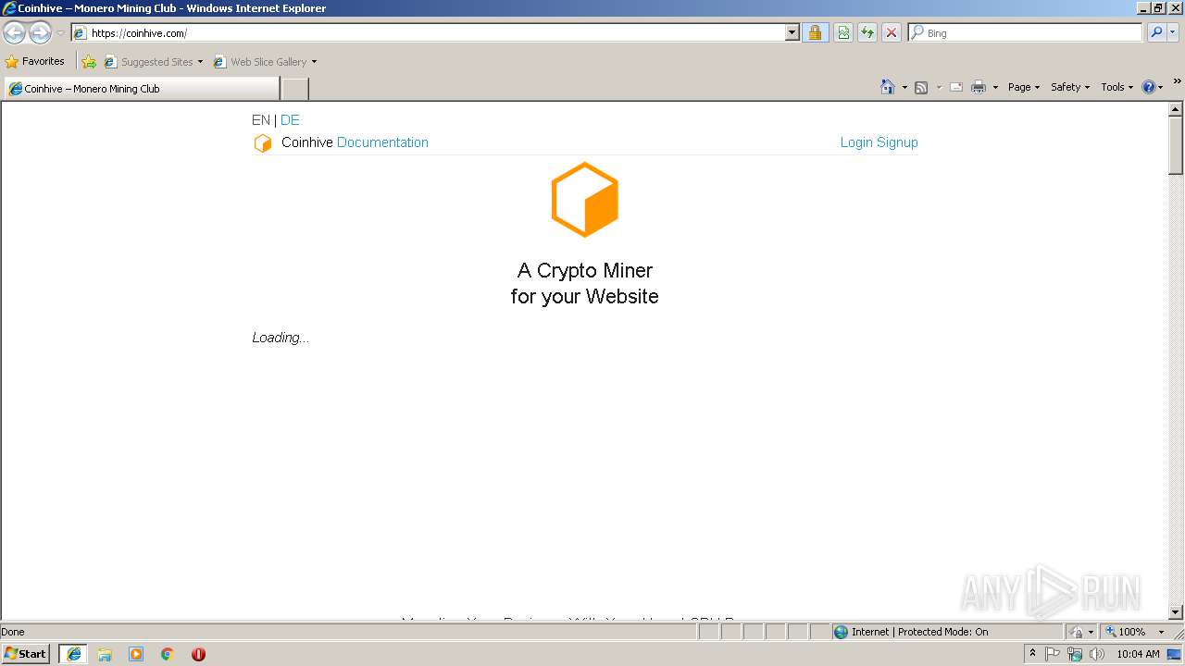Click the Internet Explorer taskbar button

[73, 654]
